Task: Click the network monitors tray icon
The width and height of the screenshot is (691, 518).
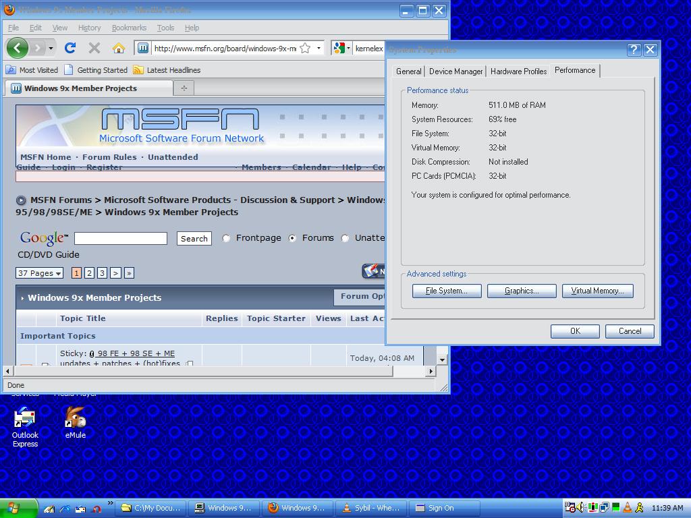Action: (x=604, y=508)
